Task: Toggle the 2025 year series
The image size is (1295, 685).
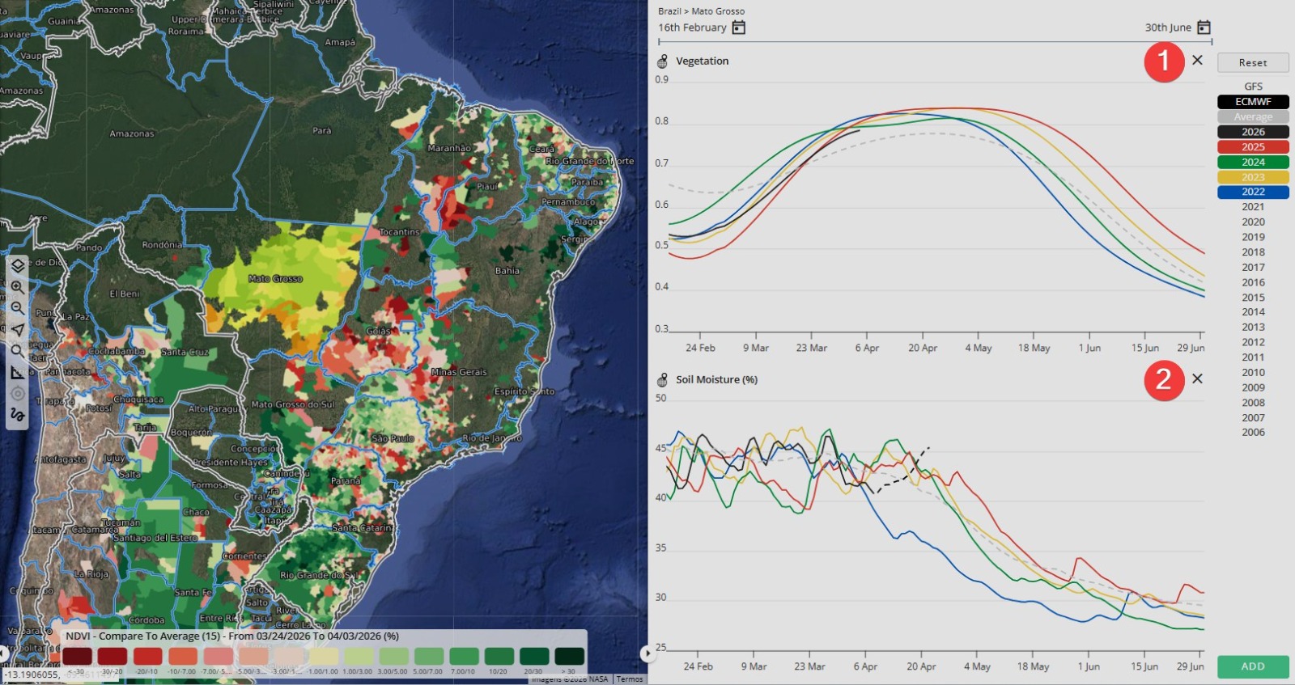Action: click(1253, 147)
